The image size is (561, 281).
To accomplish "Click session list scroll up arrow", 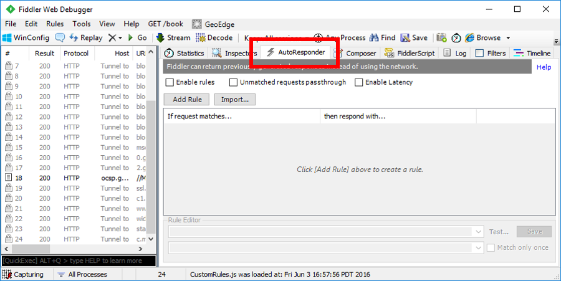I will (151, 52).
